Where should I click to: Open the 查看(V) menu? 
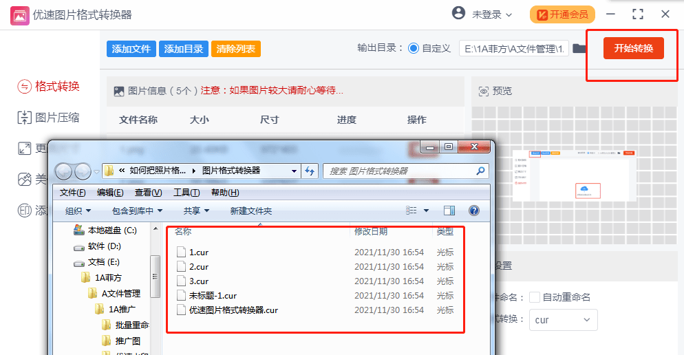(x=149, y=193)
